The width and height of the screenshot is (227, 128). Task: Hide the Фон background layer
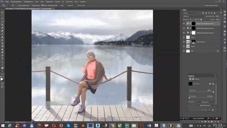tap(184, 51)
